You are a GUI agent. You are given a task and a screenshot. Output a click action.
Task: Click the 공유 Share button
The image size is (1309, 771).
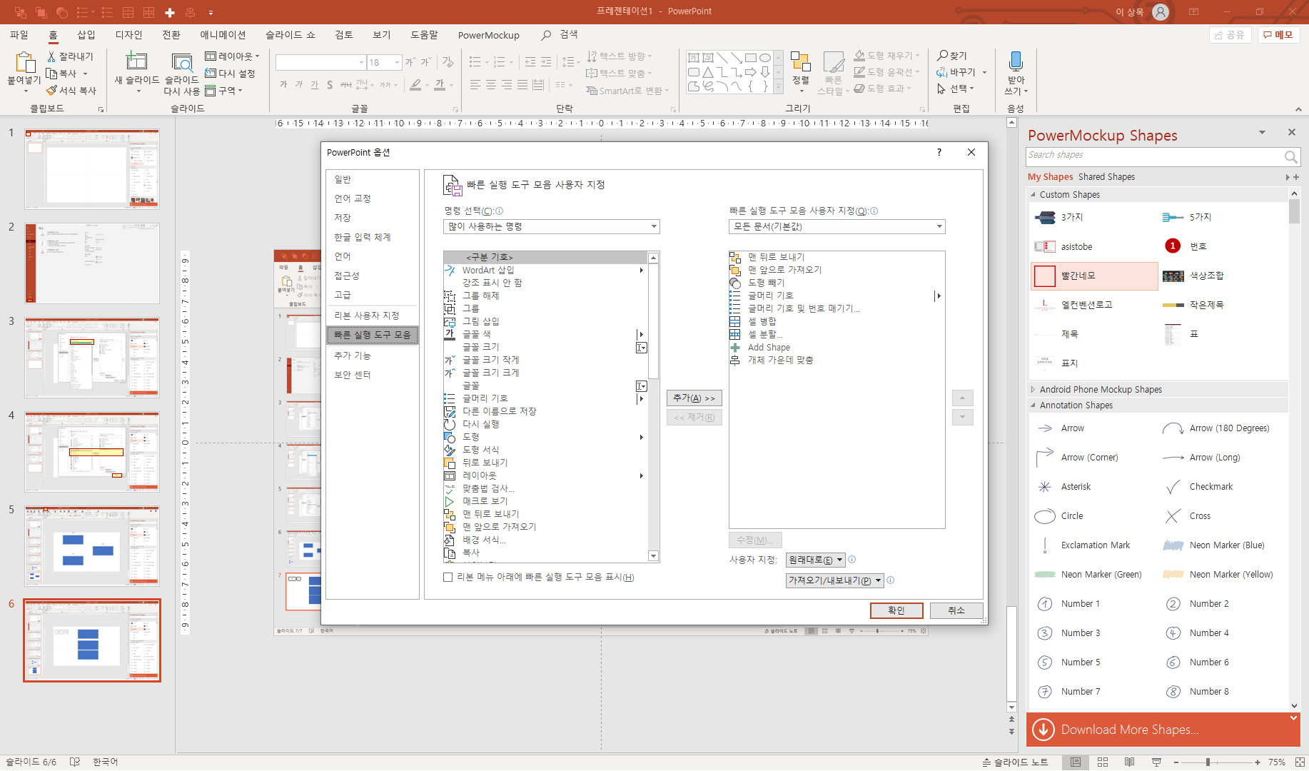coord(1230,35)
